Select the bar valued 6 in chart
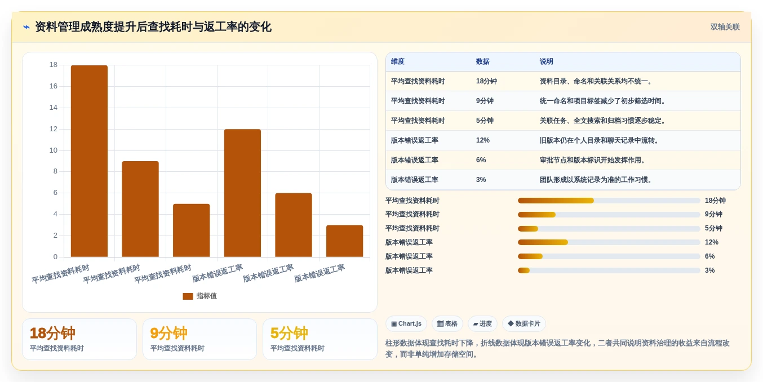Screen dimensions: 763x382 click(294, 225)
